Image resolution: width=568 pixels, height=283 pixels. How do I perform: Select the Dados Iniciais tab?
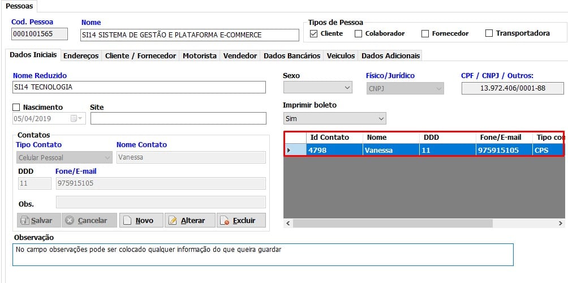pyautogui.click(x=33, y=55)
